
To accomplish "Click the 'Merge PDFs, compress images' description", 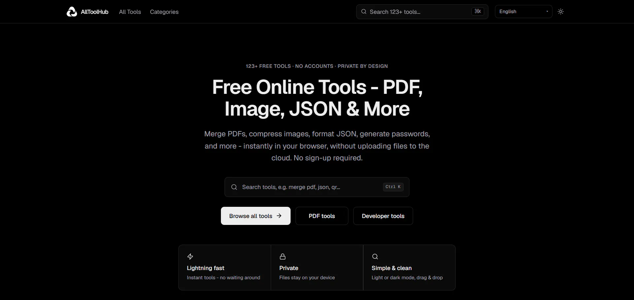I will 317,146.
